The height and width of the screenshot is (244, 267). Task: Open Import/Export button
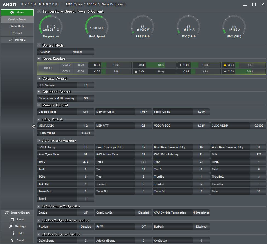[x=17, y=213]
